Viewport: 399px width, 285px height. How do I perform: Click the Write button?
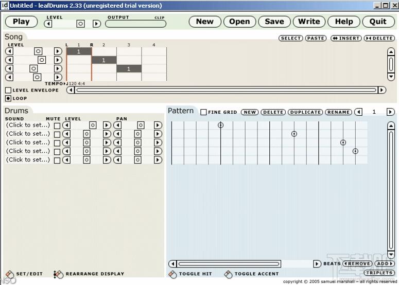tap(309, 22)
